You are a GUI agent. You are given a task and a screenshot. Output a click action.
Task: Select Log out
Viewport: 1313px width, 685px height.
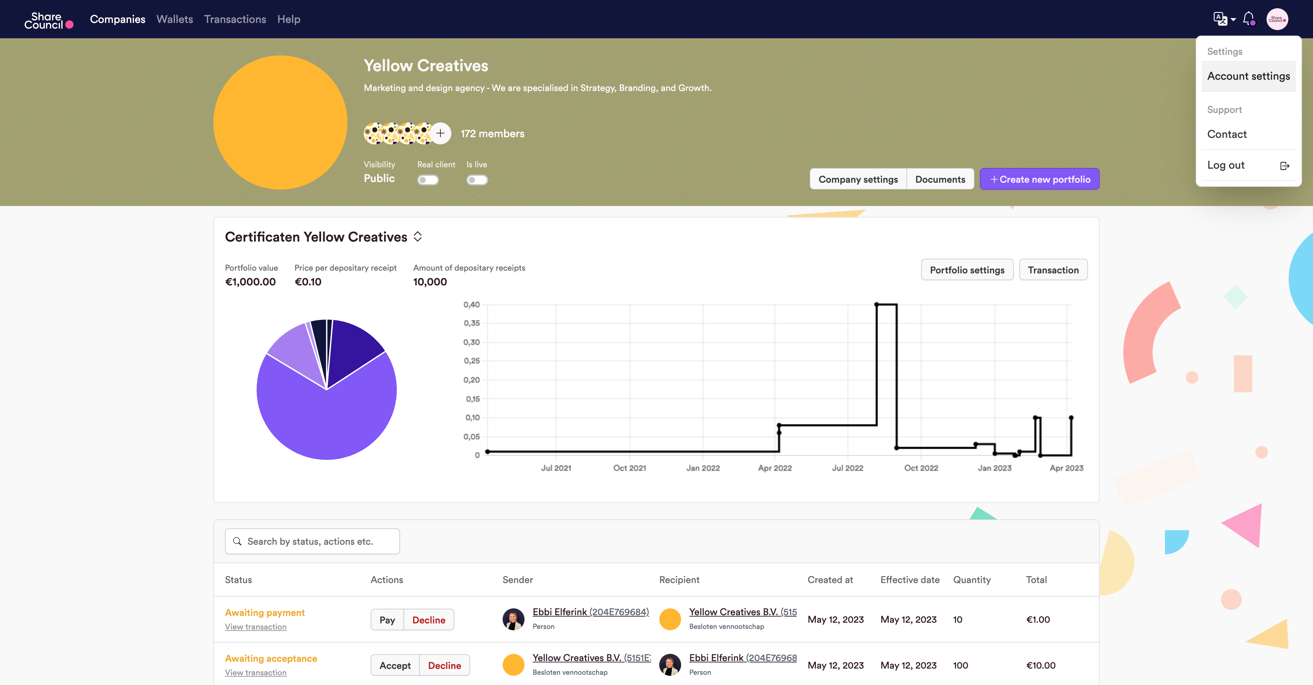(1248, 165)
